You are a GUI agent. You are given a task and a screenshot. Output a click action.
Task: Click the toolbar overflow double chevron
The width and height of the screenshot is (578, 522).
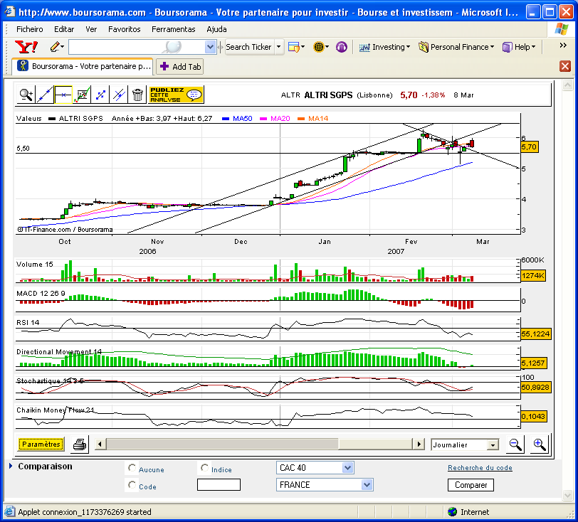[x=562, y=46]
